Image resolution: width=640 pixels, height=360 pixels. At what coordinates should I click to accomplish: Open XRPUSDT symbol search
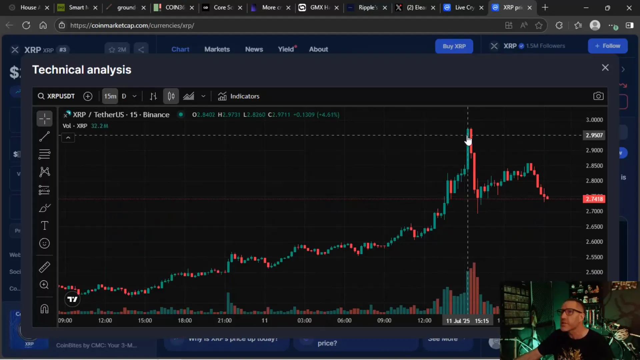[56, 96]
